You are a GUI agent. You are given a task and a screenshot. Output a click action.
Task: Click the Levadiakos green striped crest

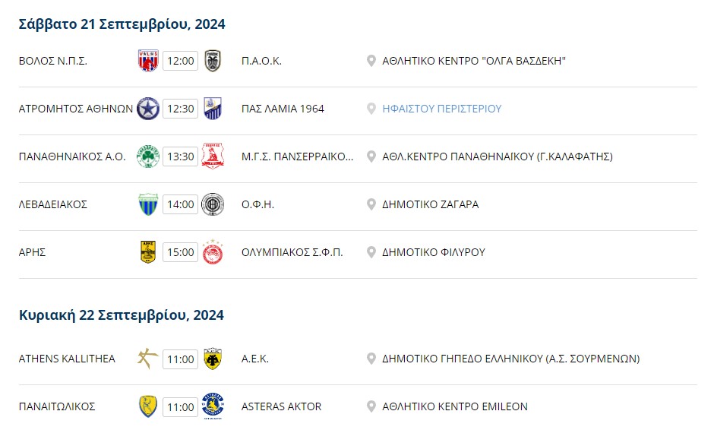[x=148, y=204]
